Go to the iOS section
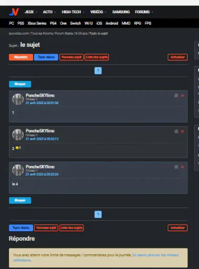The image size is (199, 269). click(x=99, y=23)
